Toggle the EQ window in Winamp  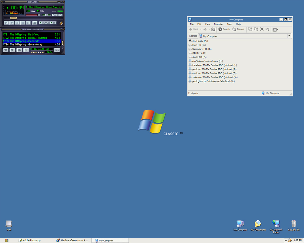pos(55,15)
